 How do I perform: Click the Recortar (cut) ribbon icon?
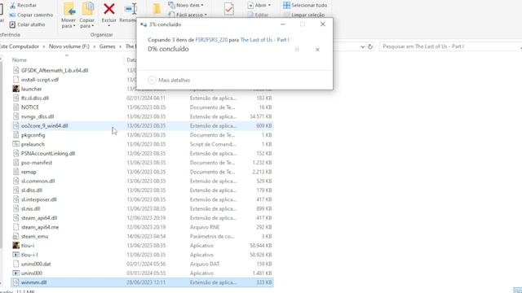coord(13,6)
